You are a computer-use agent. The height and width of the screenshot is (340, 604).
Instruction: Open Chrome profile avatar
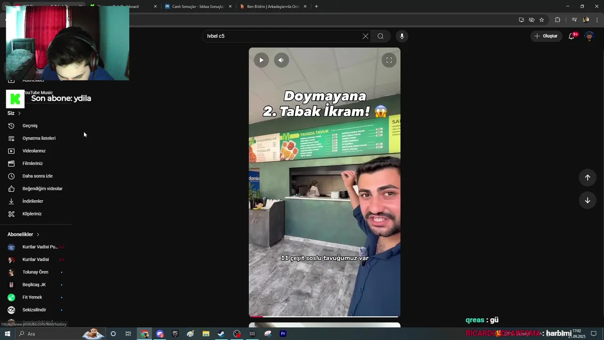coord(586,20)
